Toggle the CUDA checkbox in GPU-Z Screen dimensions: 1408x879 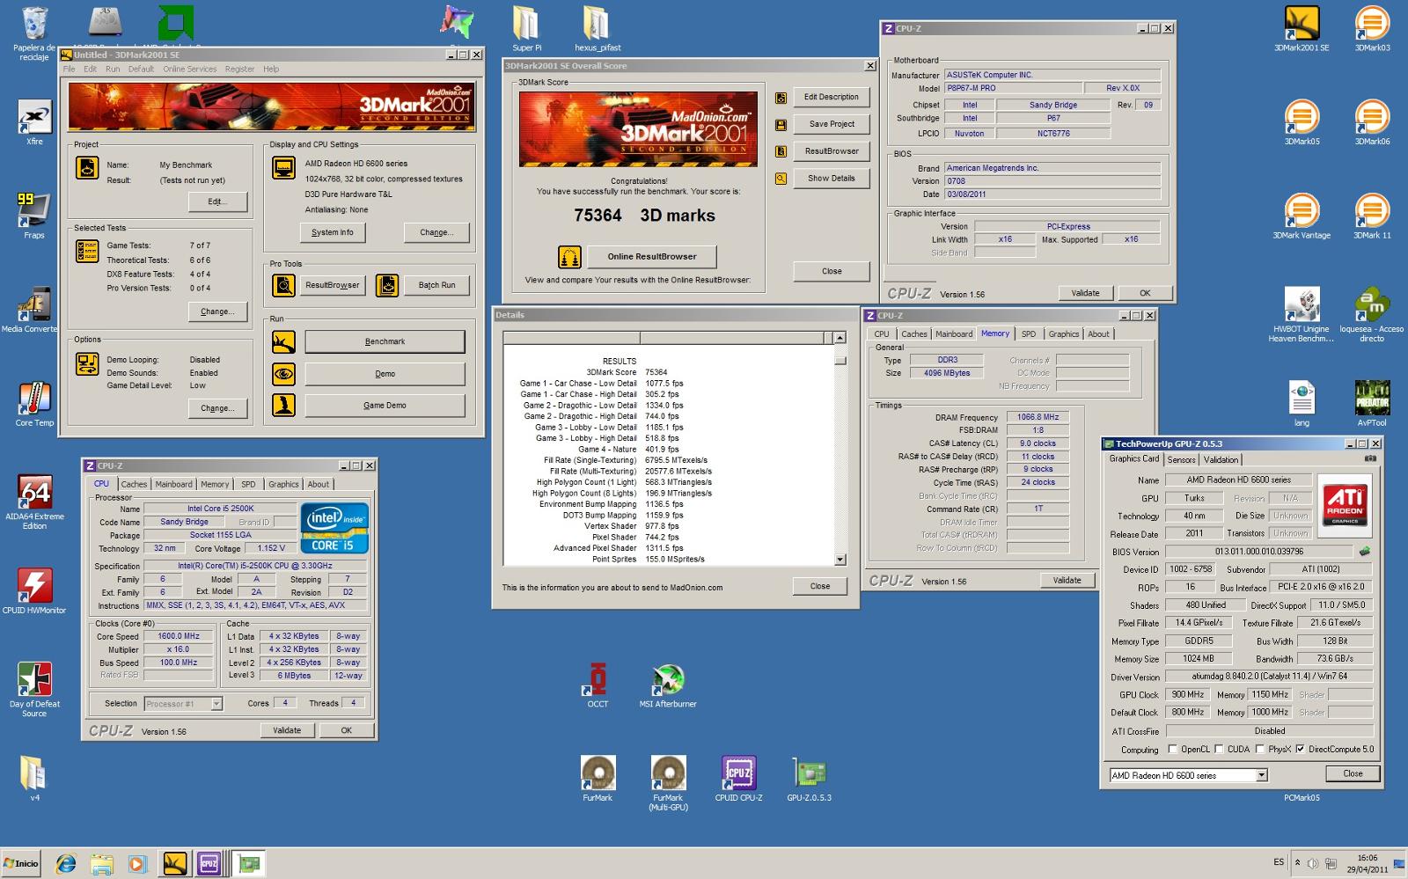1219,750
